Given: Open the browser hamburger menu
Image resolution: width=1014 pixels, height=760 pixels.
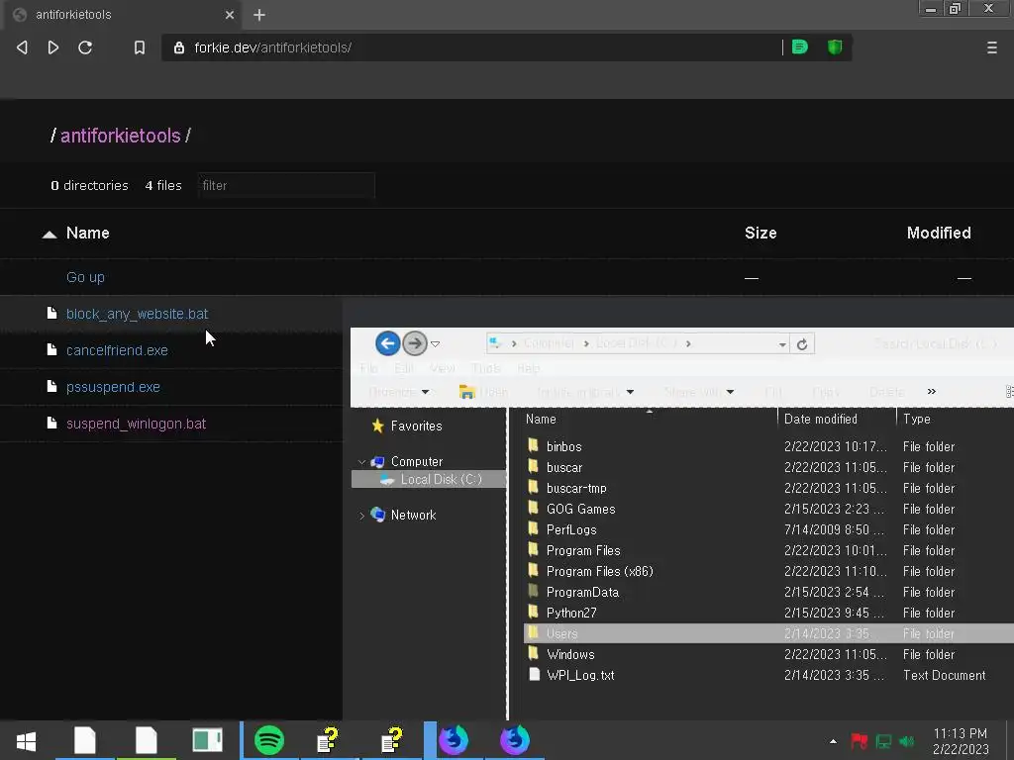Looking at the screenshot, I should click(992, 47).
